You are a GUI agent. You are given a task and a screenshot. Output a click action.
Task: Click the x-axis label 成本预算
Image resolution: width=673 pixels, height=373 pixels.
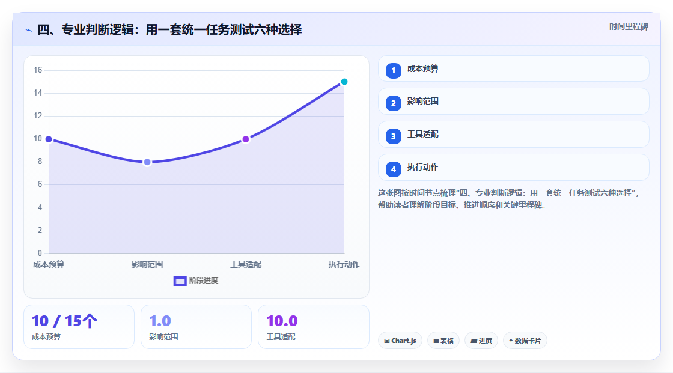[x=49, y=264]
